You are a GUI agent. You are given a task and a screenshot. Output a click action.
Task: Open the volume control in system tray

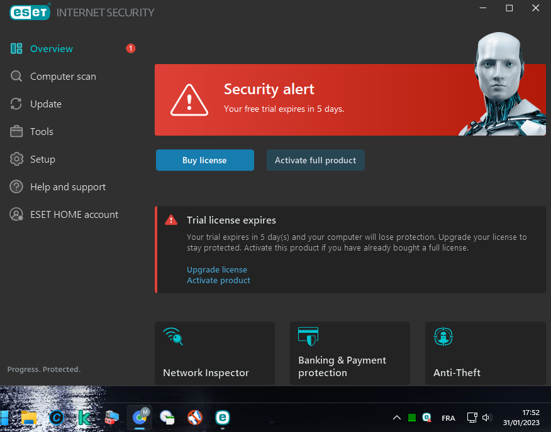(x=487, y=418)
